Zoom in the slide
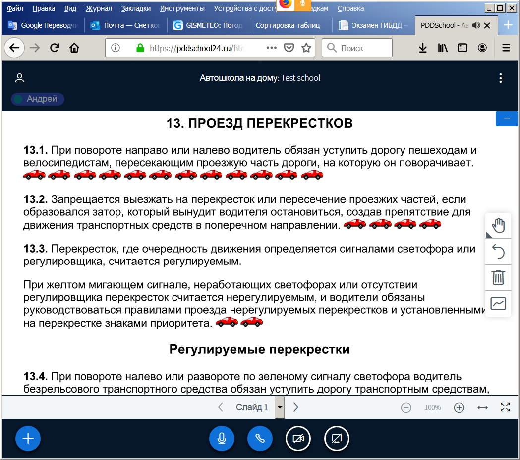The height and width of the screenshot is (460, 520). coord(459,407)
